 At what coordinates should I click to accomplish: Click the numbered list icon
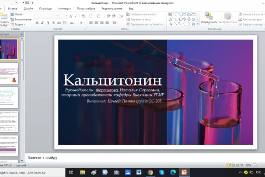[99, 16]
